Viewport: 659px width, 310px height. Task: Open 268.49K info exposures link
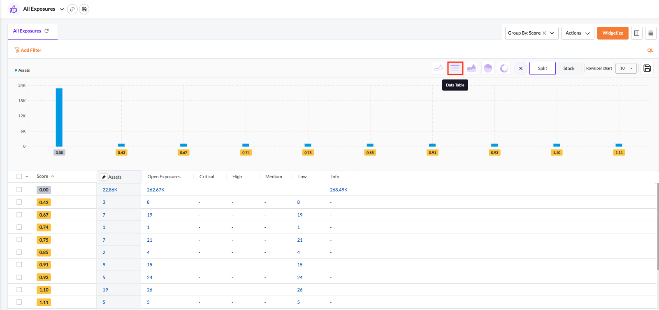coord(339,190)
